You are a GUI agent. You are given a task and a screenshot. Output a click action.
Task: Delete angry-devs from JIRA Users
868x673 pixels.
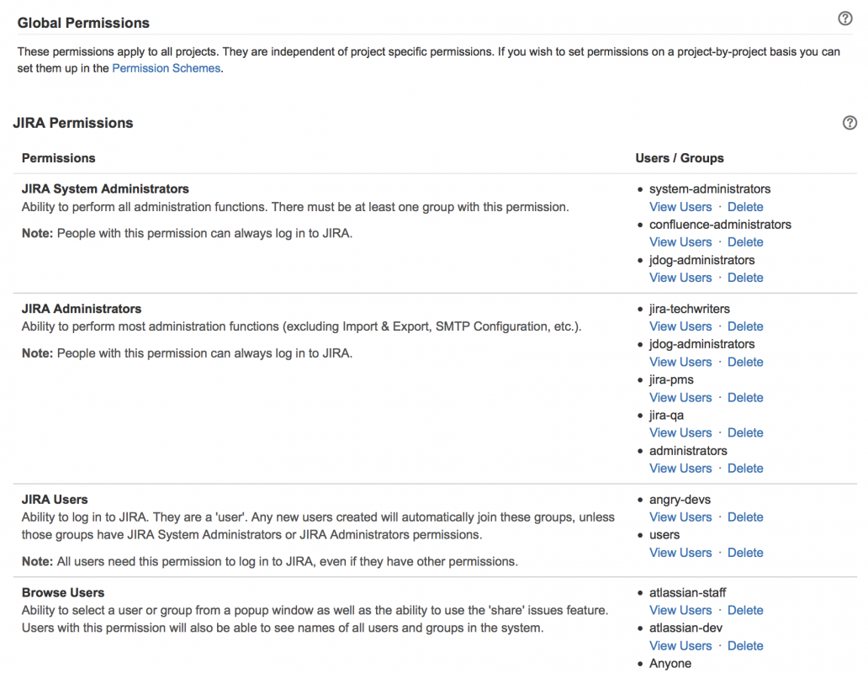click(745, 517)
